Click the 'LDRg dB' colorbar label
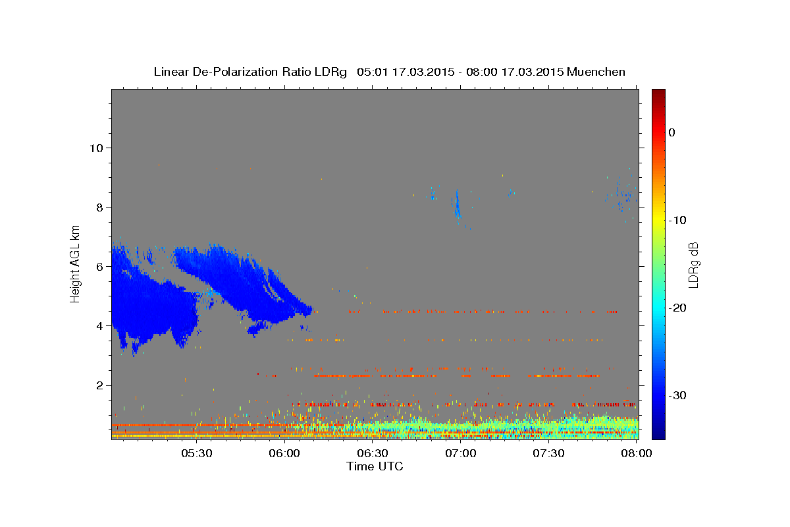 coord(693,265)
